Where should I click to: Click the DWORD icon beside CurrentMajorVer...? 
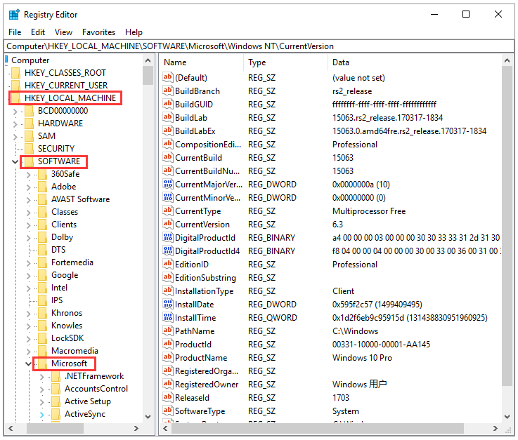coord(168,184)
